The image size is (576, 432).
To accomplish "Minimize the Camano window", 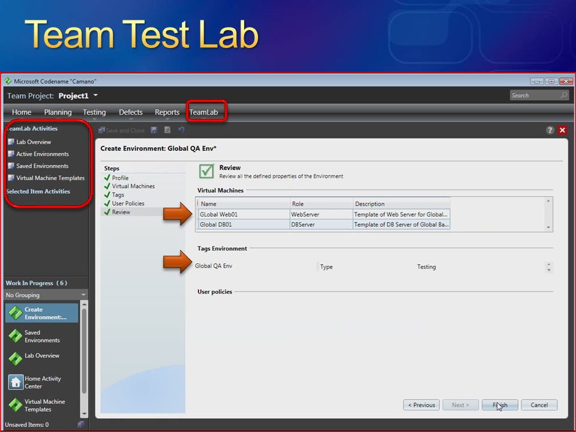I will [536, 81].
